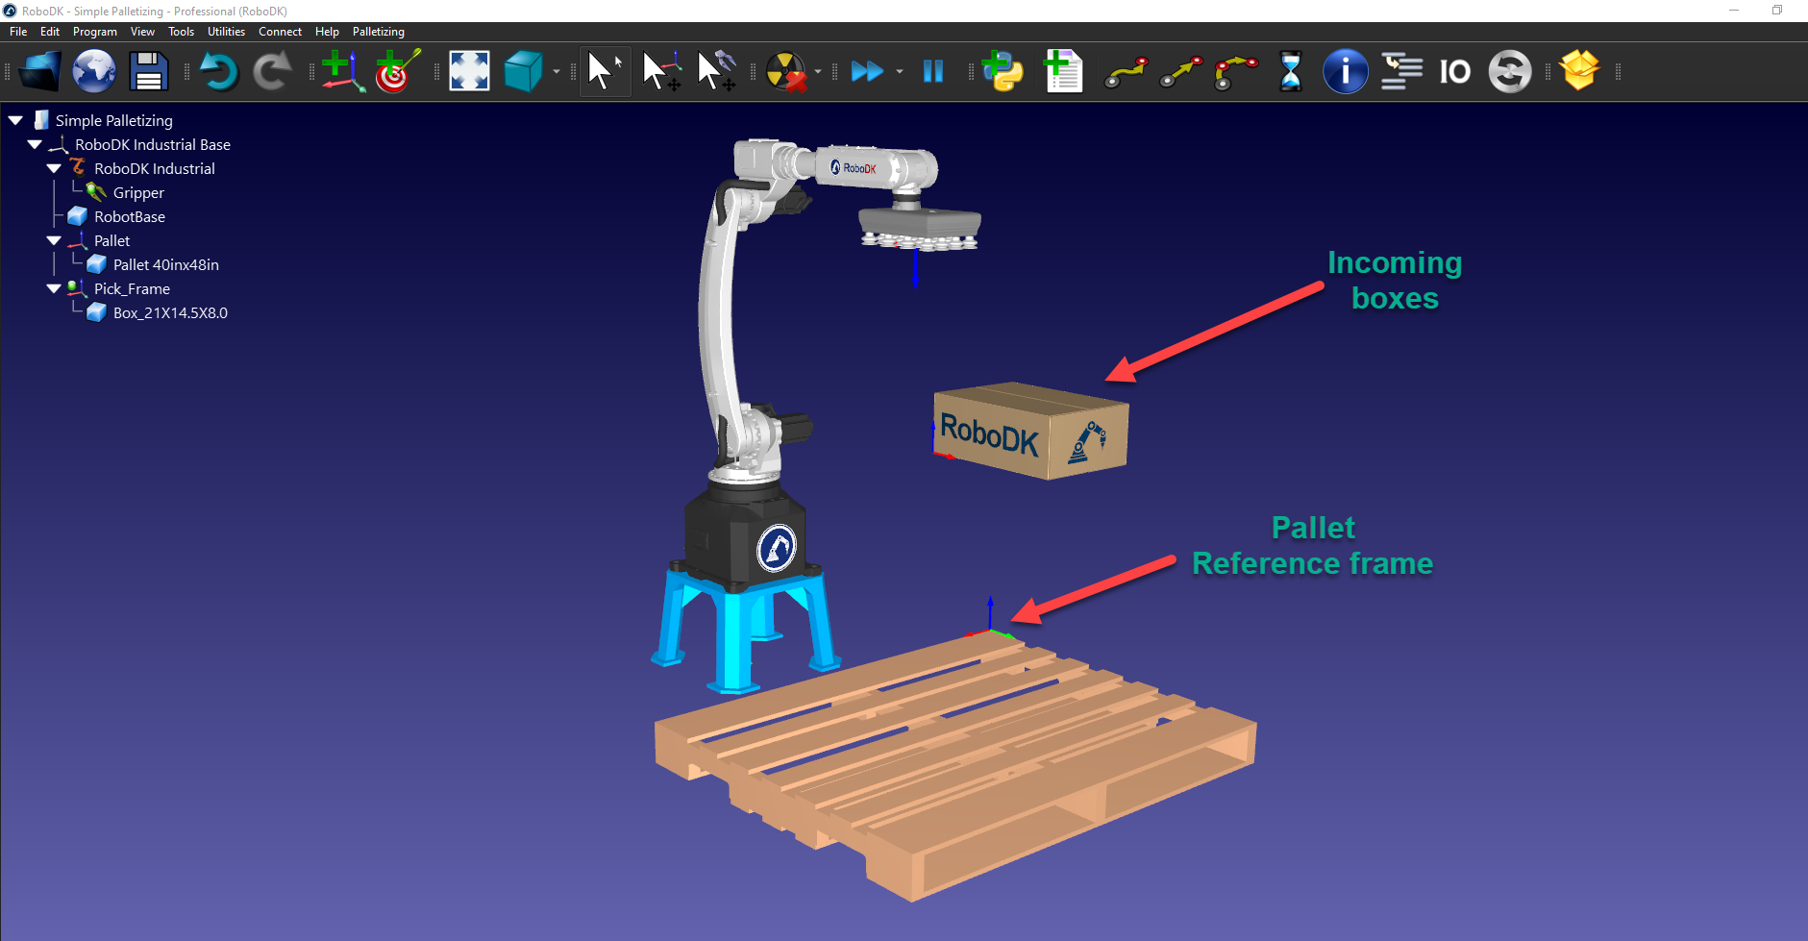Select the Gripper tree item
The height and width of the screenshot is (941, 1808).
click(138, 193)
